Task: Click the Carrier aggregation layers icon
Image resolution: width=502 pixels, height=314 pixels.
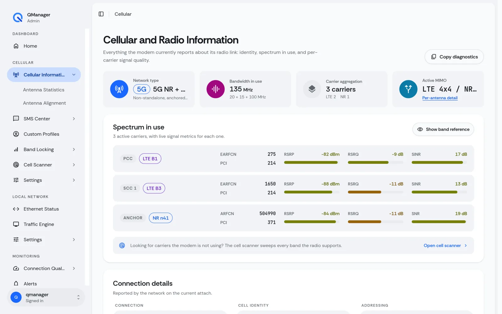Action: coord(312,89)
